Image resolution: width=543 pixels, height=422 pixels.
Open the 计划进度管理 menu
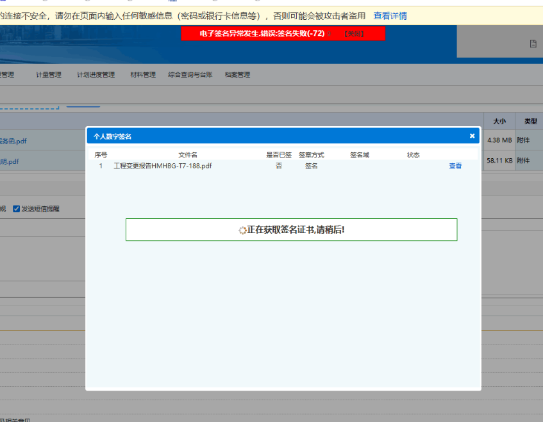tap(96, 75)
